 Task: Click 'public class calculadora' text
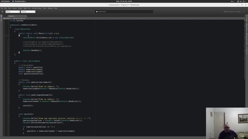pos(27,61)
